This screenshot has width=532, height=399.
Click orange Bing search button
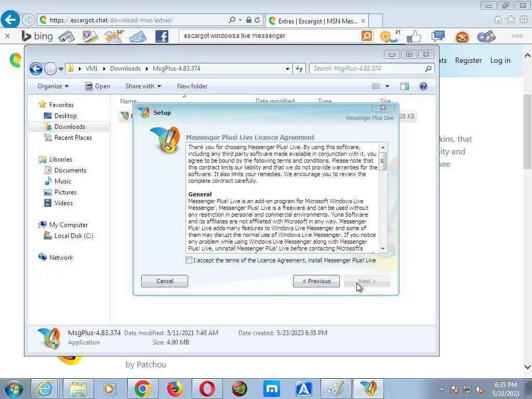click(x=367, y=36)
